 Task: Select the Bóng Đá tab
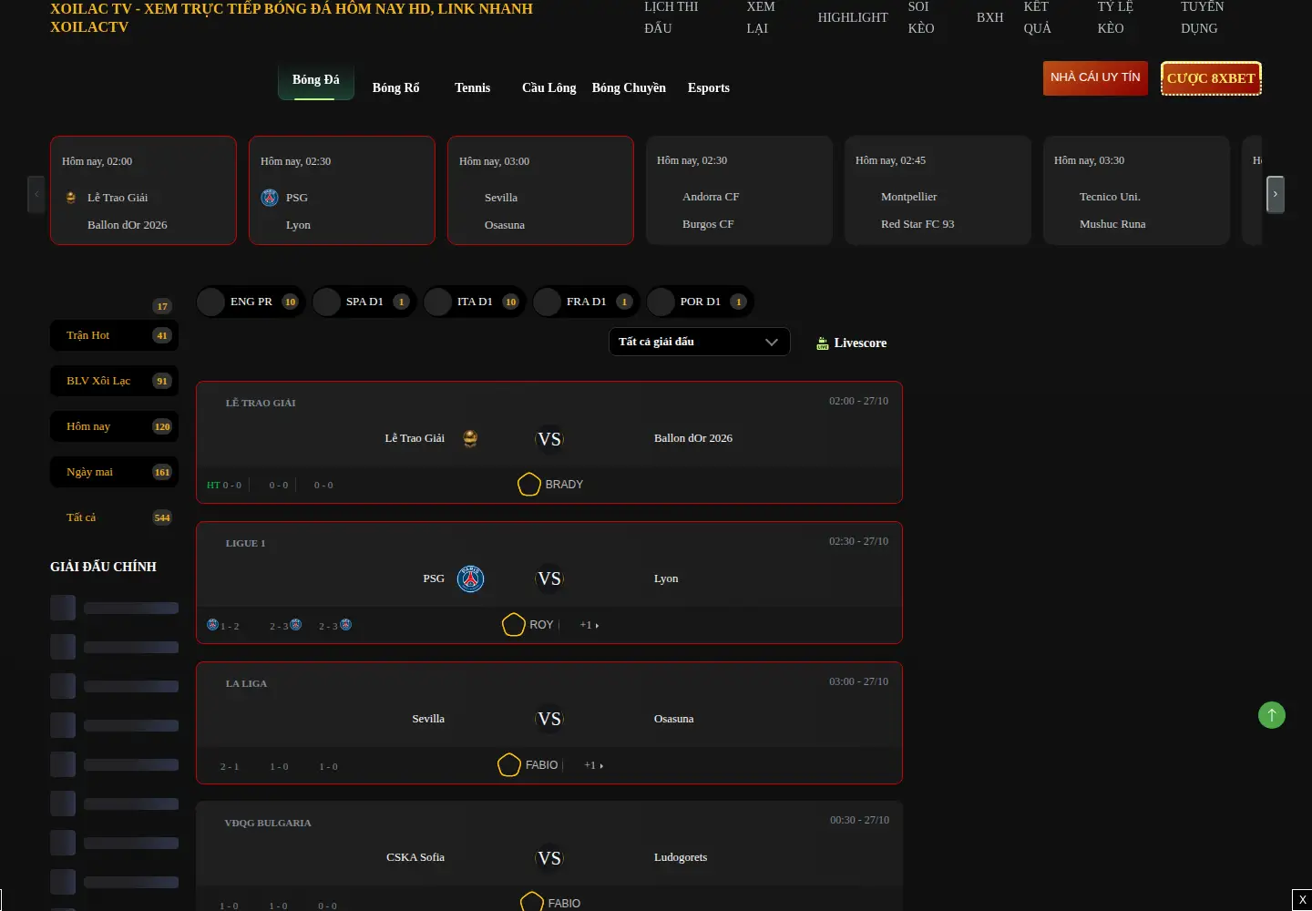click(x=316, y=81)
